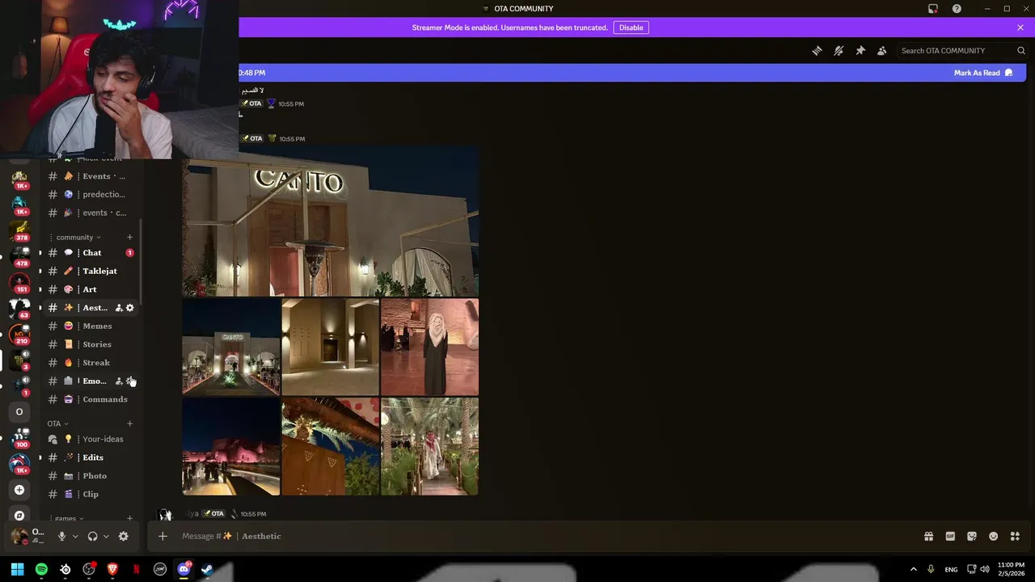
Task: Open the inbox icon in title bar
Action: tap(932, 9)
